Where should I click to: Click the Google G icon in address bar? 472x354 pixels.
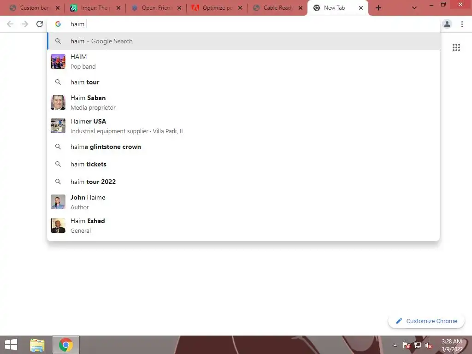pyautogui.click(x=58, y=24)
